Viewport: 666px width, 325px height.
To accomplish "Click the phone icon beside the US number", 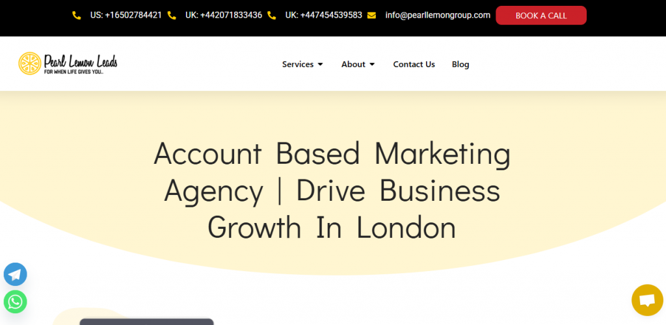I will coord(77,15).
